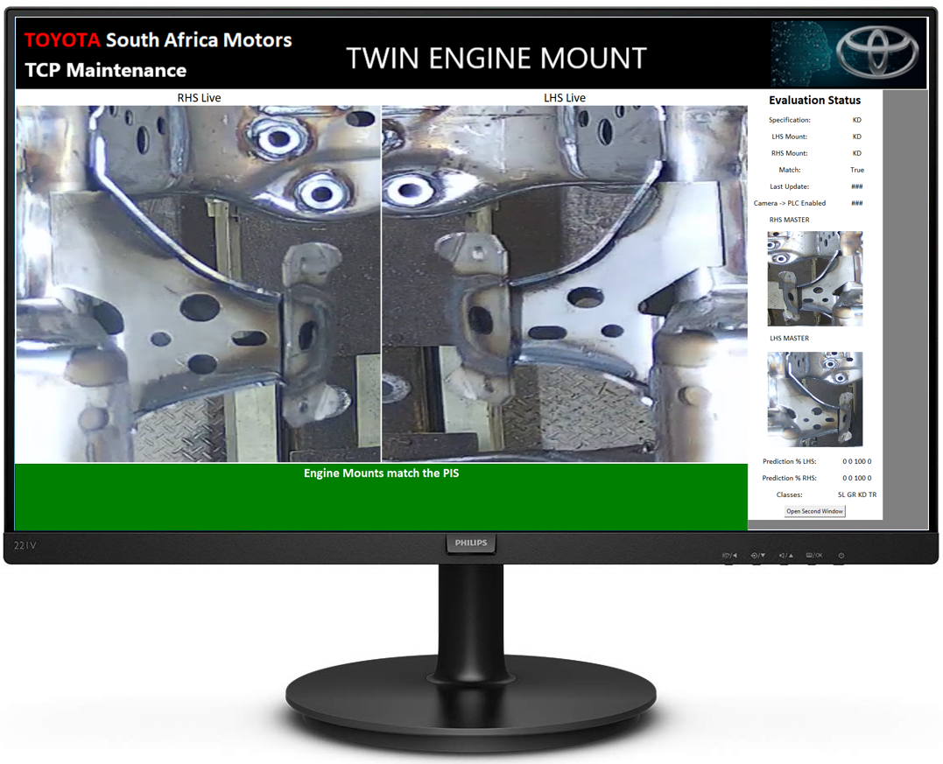Click the monitor SmartImage/back button icon
The image size is (943, 764).
click(x=729, y=556)
